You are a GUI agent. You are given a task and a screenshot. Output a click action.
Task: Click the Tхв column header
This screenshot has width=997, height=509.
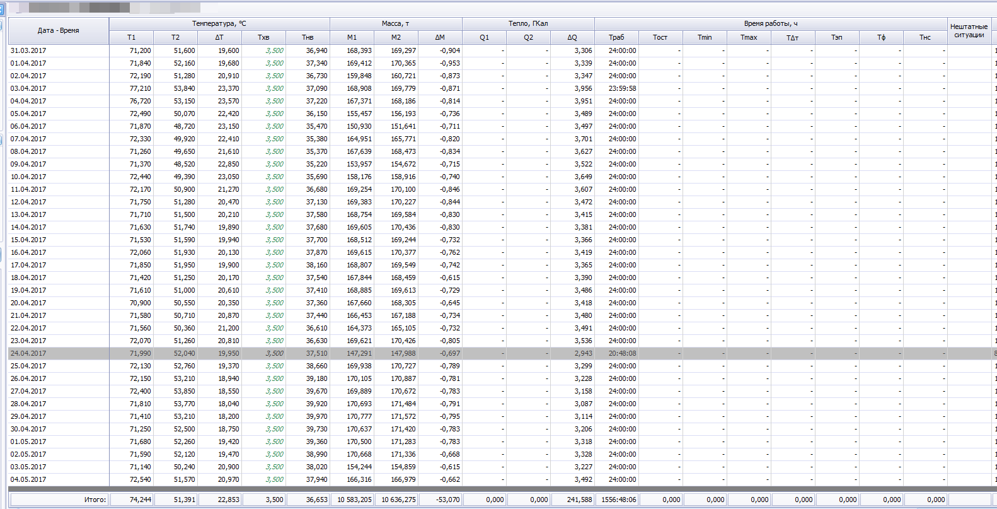click(x=263, y=37)
